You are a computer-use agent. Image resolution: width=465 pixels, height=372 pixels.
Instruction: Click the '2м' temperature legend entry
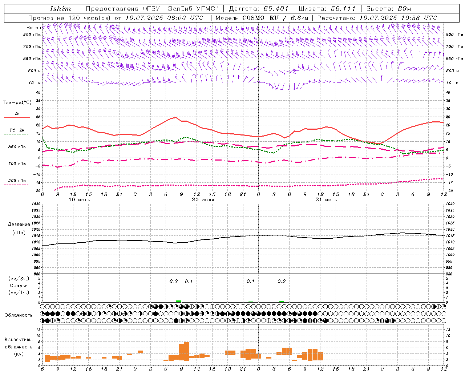tap(17, 114)
